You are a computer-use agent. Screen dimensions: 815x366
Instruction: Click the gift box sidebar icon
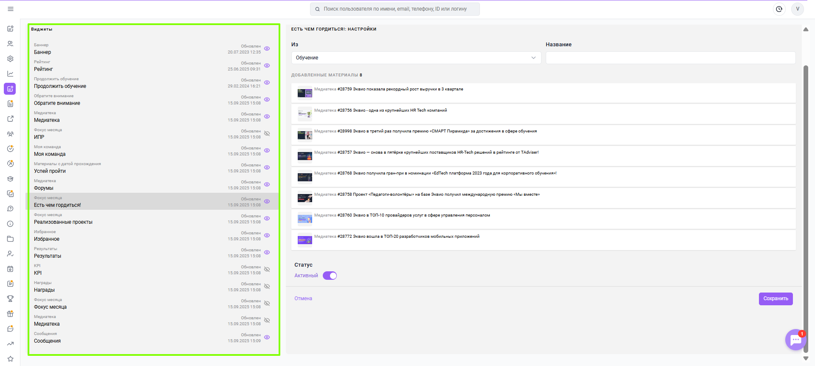[x=10, y=314]
